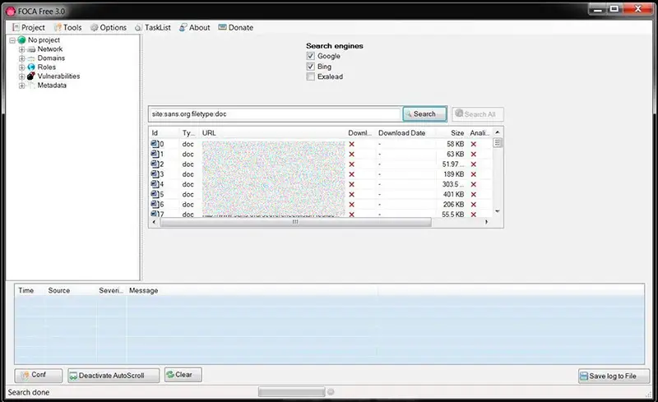658x402 pixels.
Task: Open the Options menu
Action: [109, 28]
